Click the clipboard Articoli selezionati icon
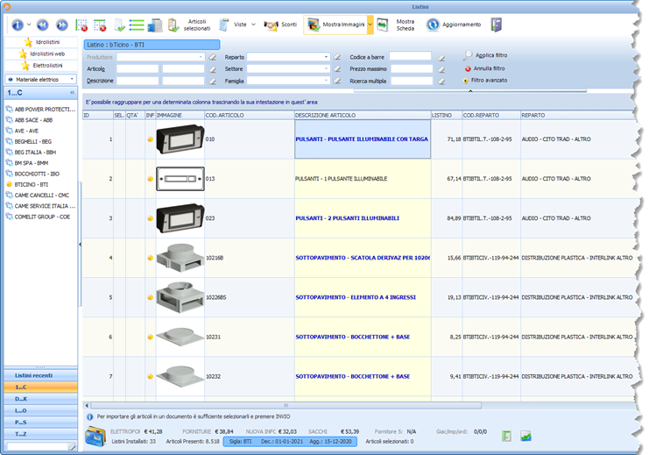The image size is (649, 455). (x=173, y=25)
